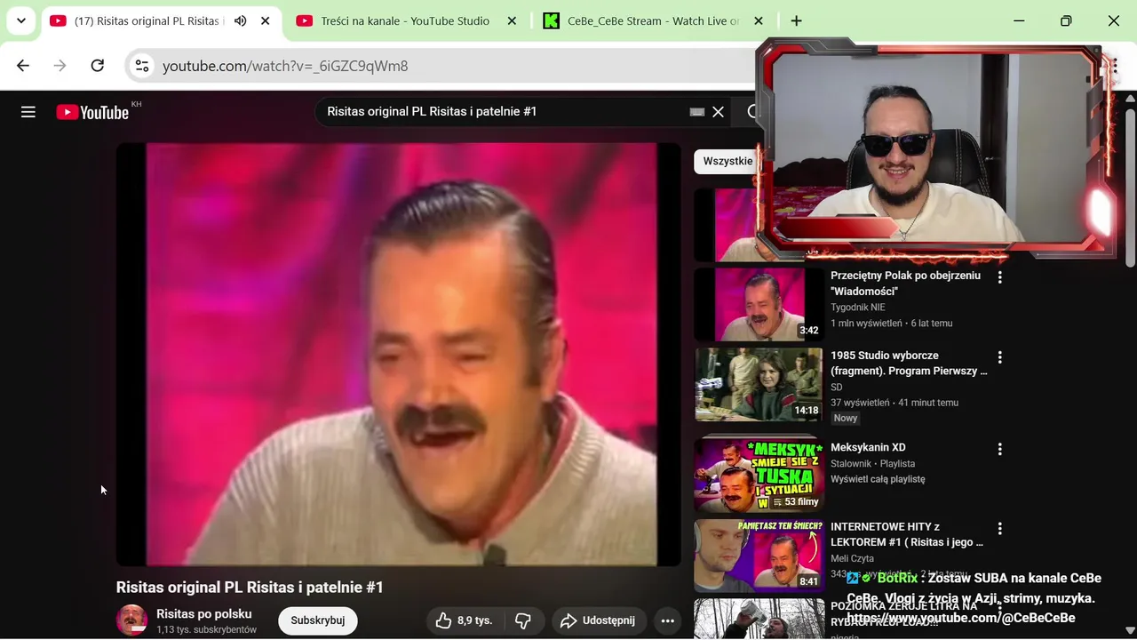The height and width of the screenshot is (640, 1137).
Task: Switch to the CeBe_CeBe Stream tab
Action: tap(653, 20)
